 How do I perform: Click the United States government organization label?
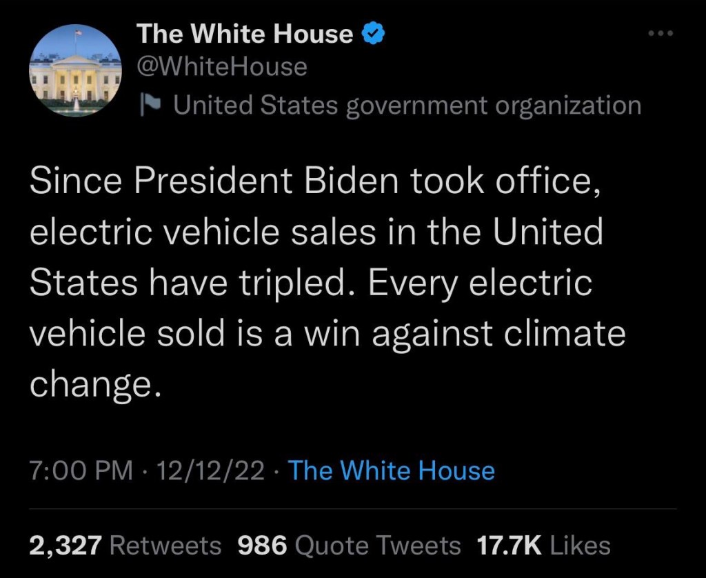point(407,106)
